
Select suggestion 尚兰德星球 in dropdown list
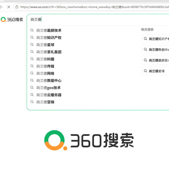(x=45, y=45)
